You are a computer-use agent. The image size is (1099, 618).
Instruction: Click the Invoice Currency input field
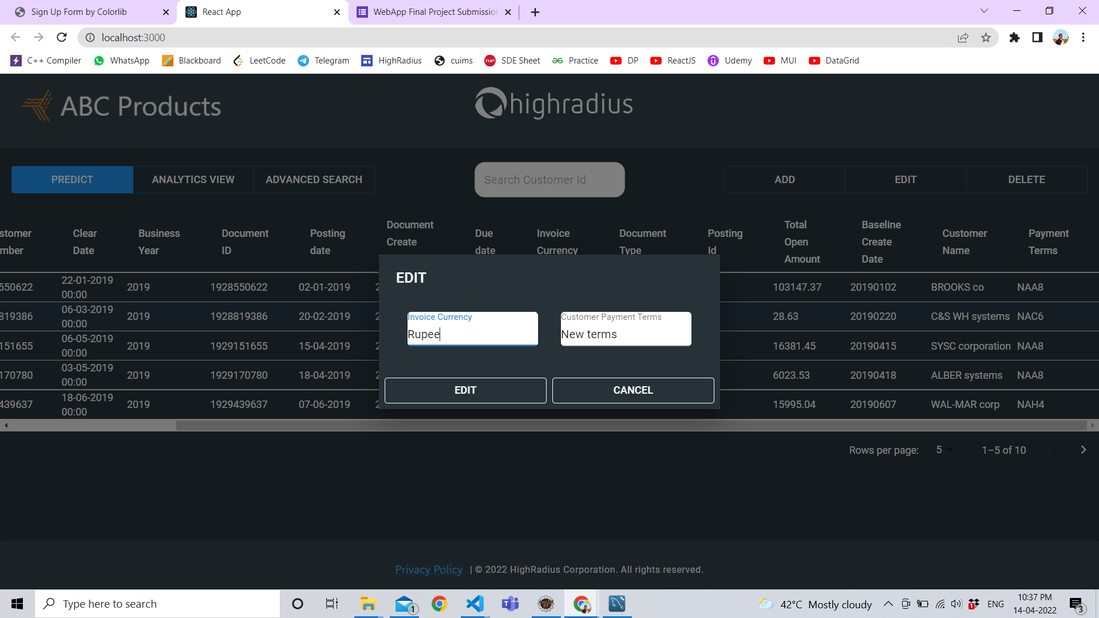point(472,334)
